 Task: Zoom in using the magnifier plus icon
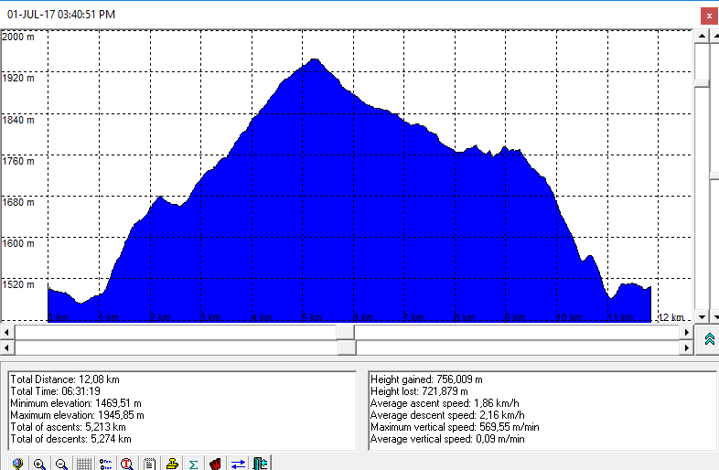pyautogui.click(x=39, y=463)
